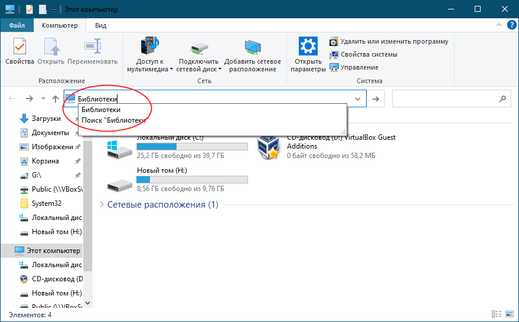The height and width of the screenshot is (322, 519).
Task: Switch to details view icon in status bar
Action: [497, 314]
